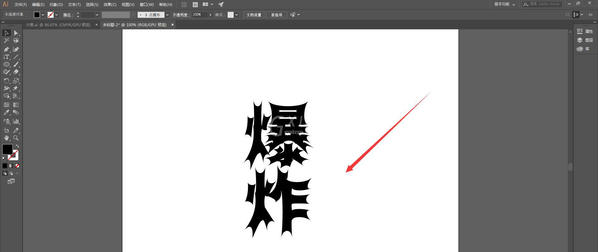This screenshot has height=252, width=598.
Task: Expand the opacity slider arrow
Action: [211, 15]
